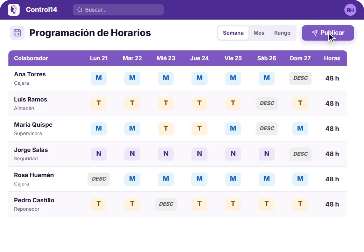Click Ana Torres's Sunday DESC badge
Screen dimensions: 364x252
[x=300, y=78]
